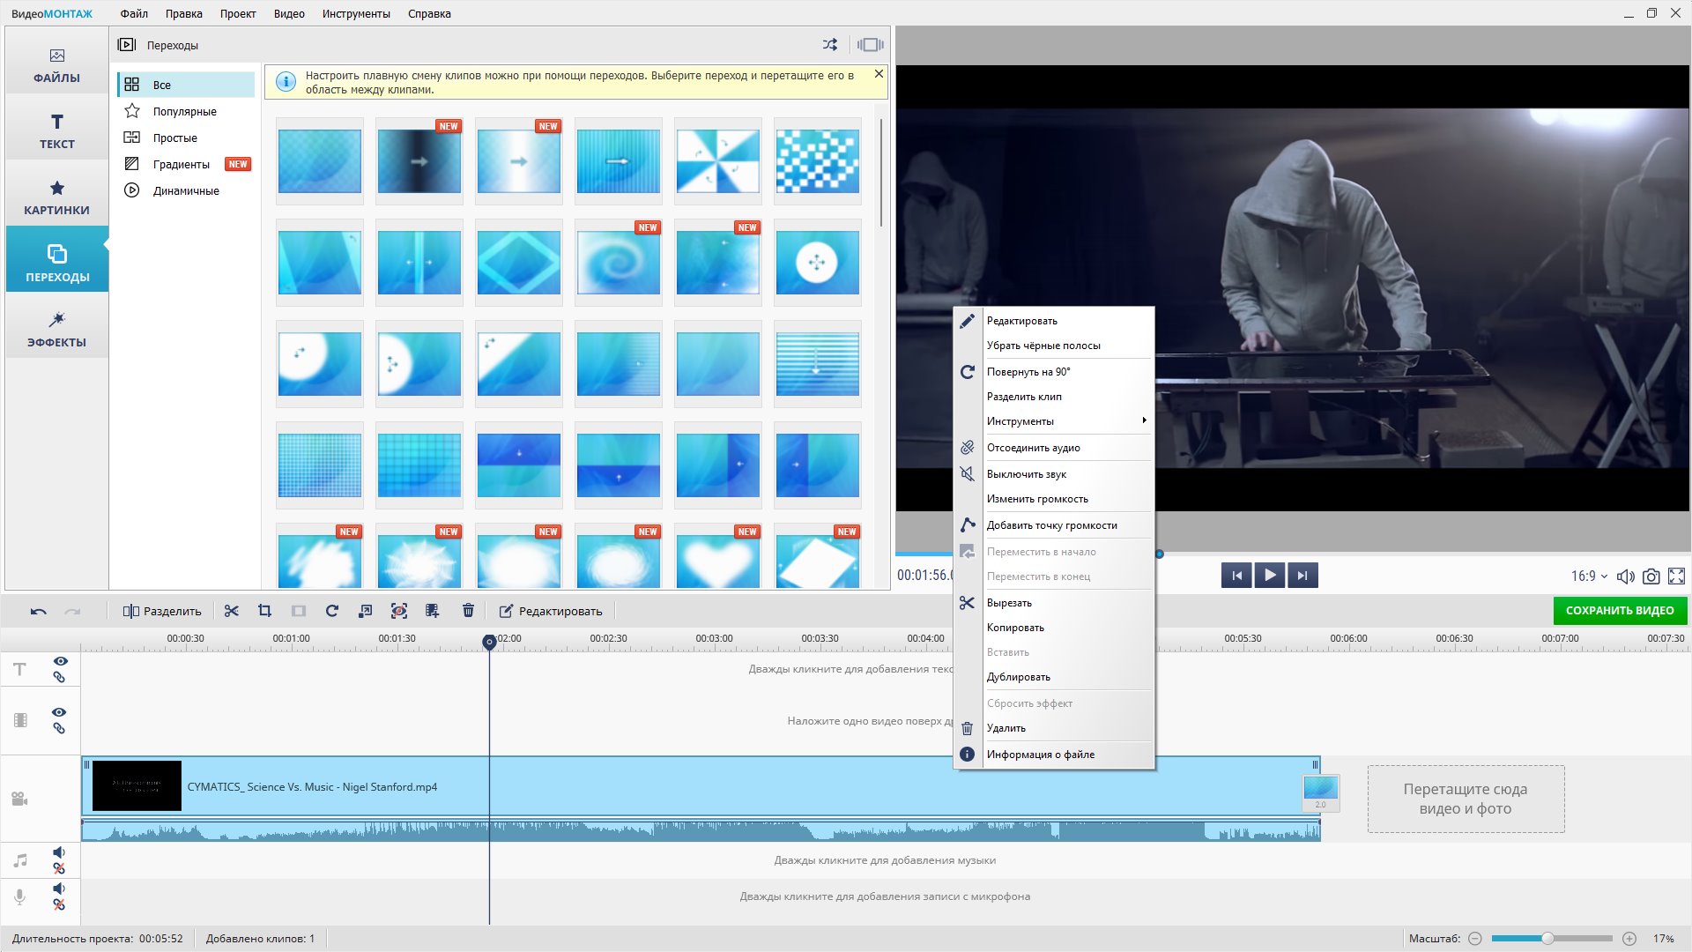
Task: Toggle overlay video track visibility eye
Action: coord(59,712)
